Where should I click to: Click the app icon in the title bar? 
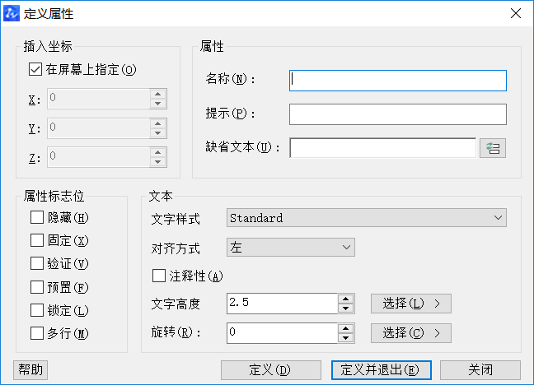(x=12, y=13)
